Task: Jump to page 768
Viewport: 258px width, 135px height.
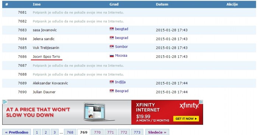Action: pyautogui.click(x=70, y=132)
